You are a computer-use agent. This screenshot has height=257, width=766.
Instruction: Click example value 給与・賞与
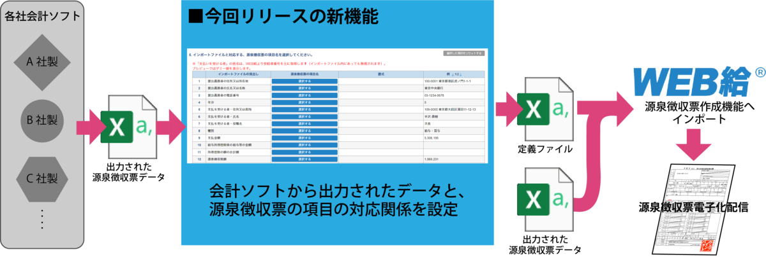click(x=432, y=130)
